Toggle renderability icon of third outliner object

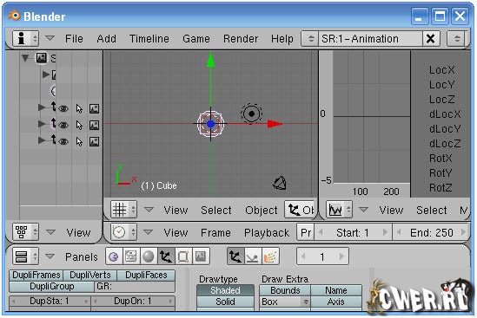click(95, 141)
